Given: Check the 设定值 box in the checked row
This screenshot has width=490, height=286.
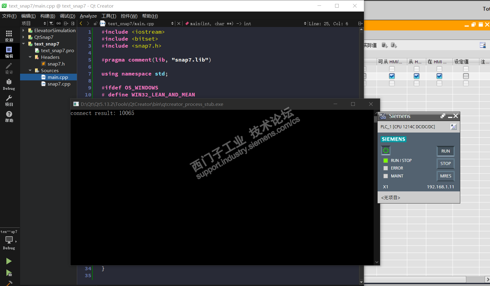Looking at the screenshot, I should [466, 76].
